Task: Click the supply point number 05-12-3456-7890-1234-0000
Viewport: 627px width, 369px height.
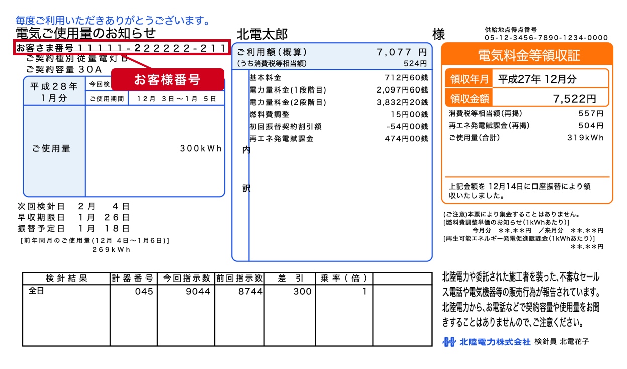Action: 546,38
